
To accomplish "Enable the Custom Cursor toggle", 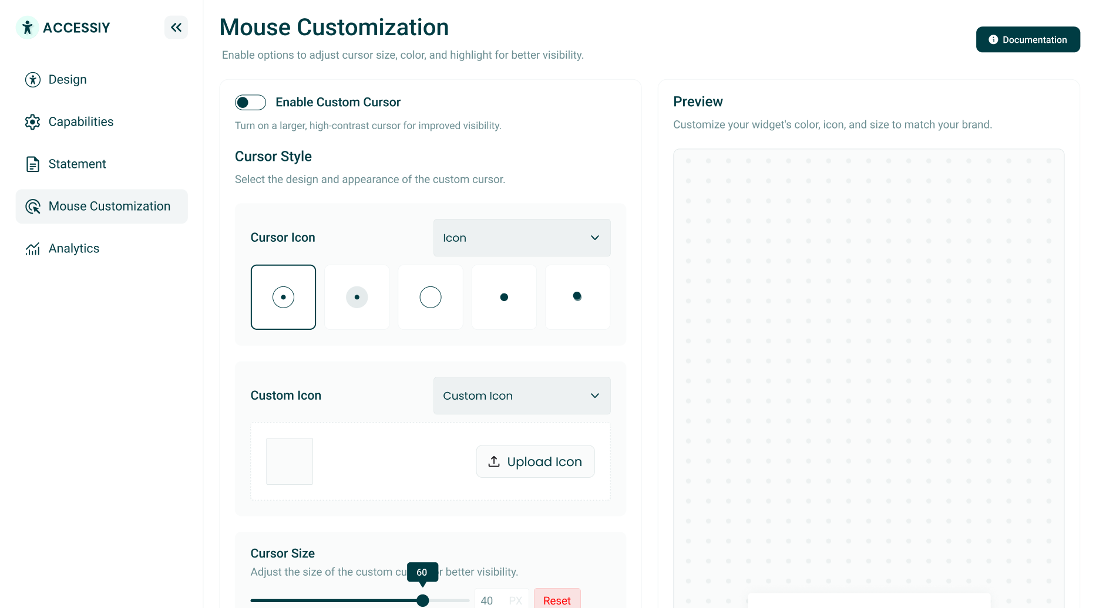I will [x=250, y=102].
